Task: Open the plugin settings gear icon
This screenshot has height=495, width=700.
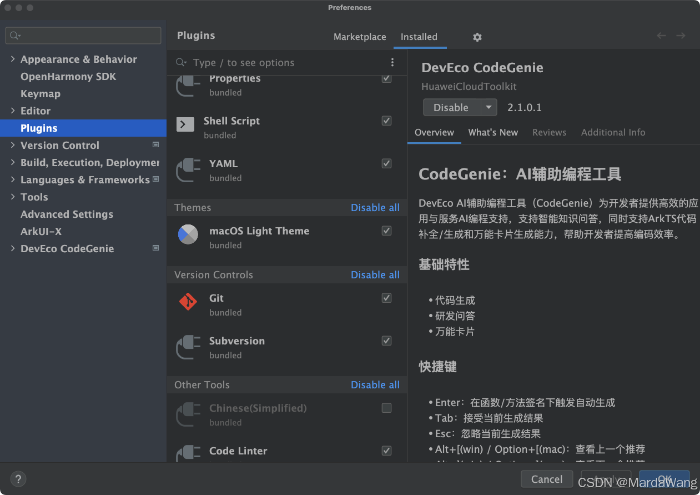Action: (477, 37)
